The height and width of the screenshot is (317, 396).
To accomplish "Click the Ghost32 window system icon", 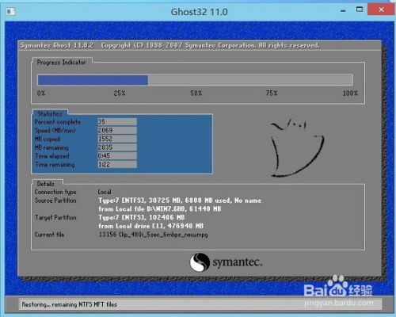I will tap(11, 12).
